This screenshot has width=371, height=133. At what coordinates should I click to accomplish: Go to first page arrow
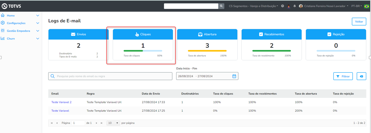(52, 123)
